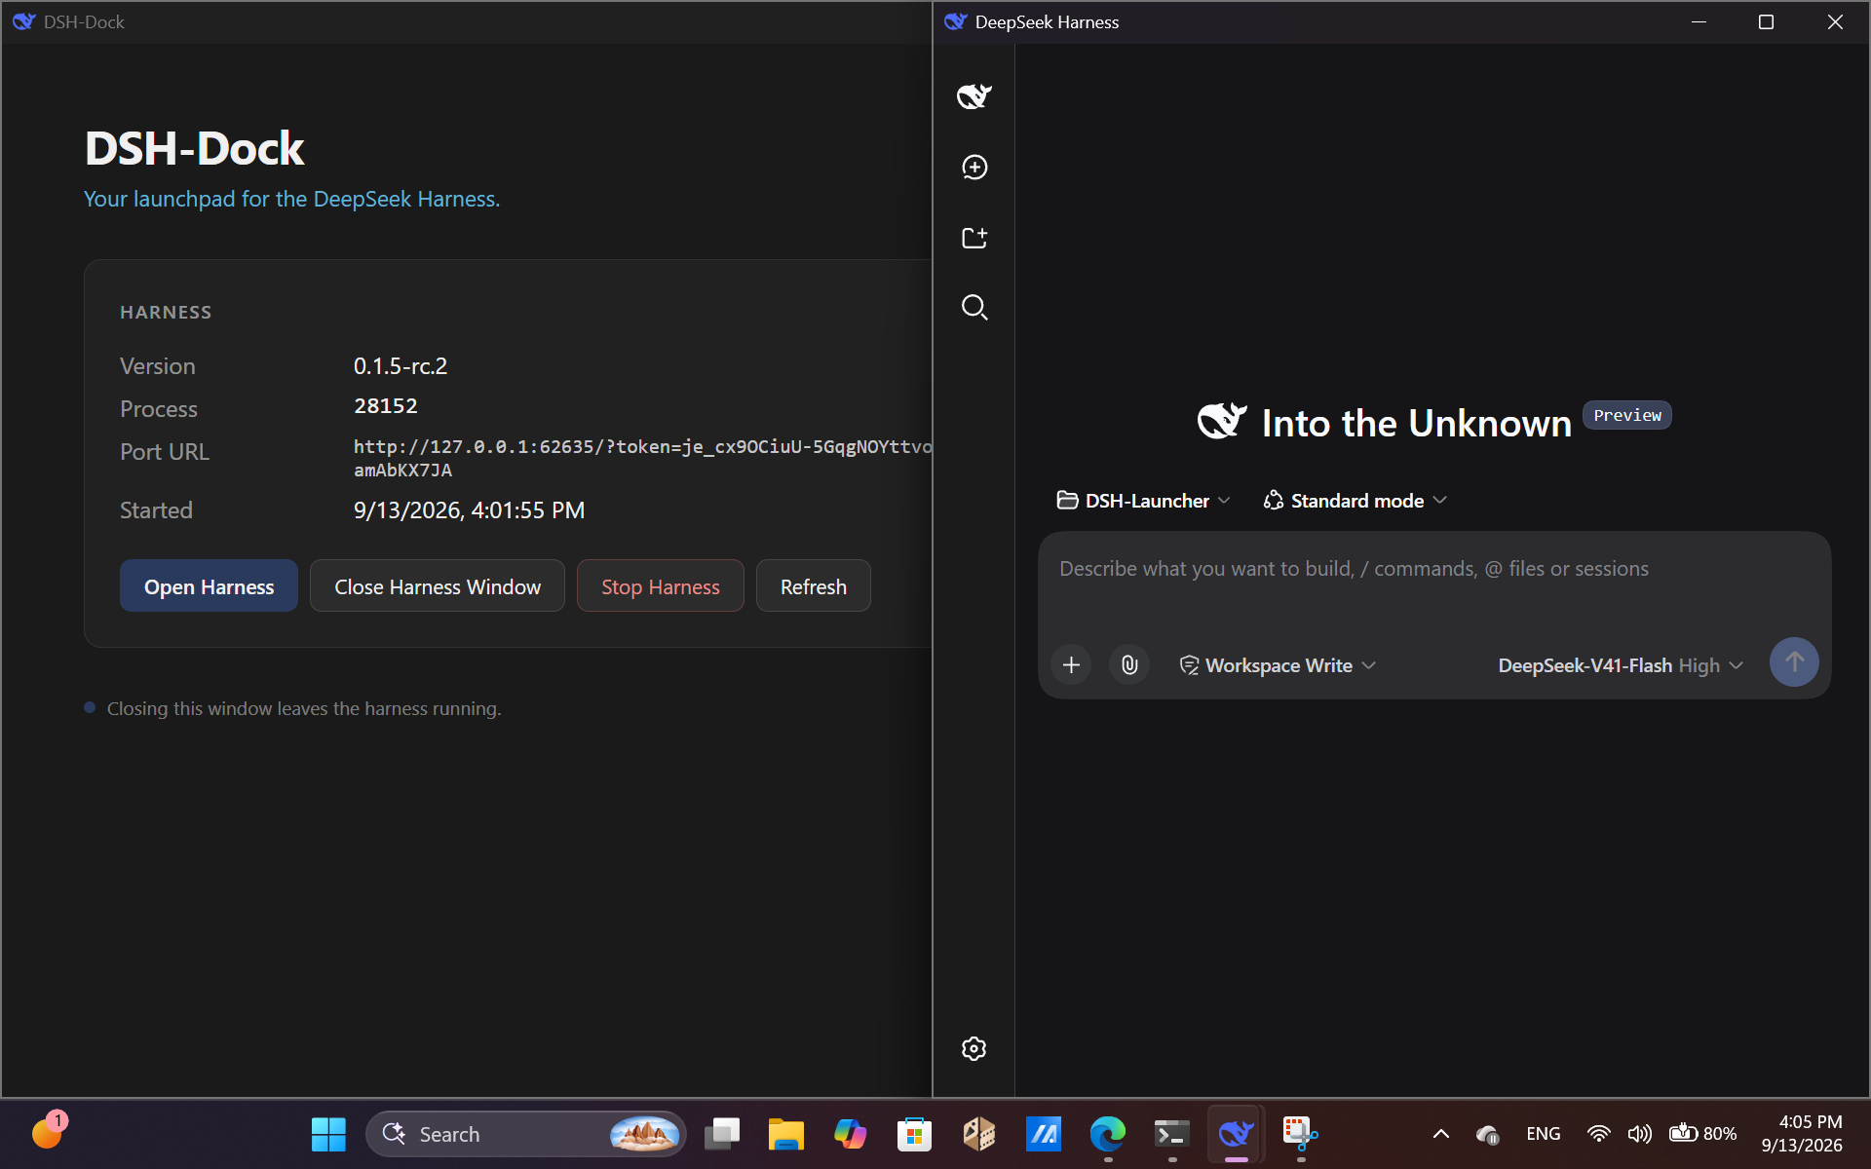Open Task View in taskbar
This screenshot has height=1169, width=1871.
pos(722,1134)
